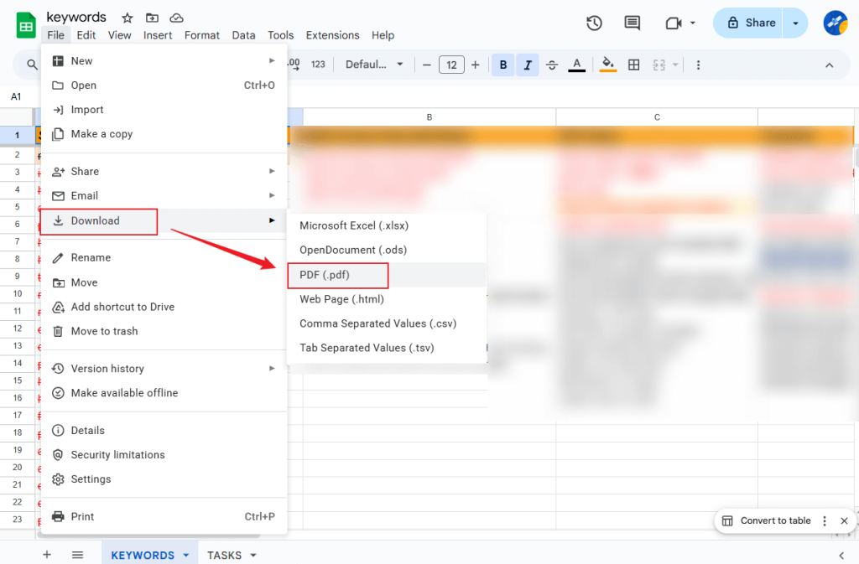
Task: Open the comments panel icon
Action: coord(632,23)
